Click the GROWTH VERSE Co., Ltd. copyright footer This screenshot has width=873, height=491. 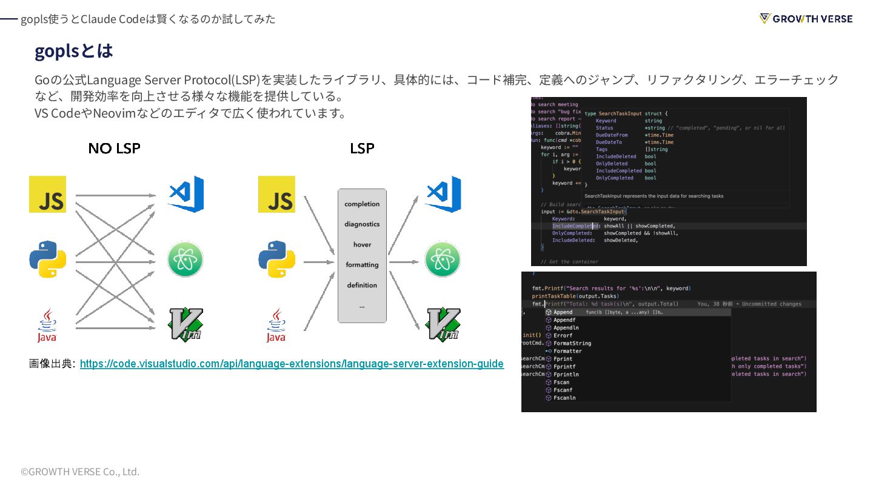pyautogui.click(x=80, y=472)
